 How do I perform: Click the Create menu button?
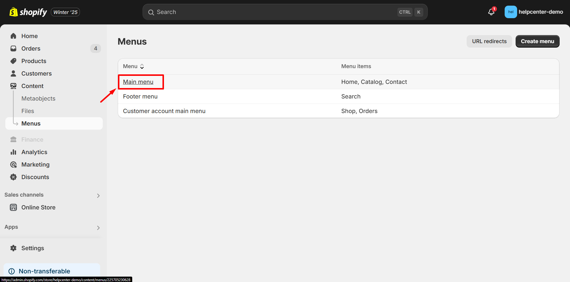pos(537,41)
